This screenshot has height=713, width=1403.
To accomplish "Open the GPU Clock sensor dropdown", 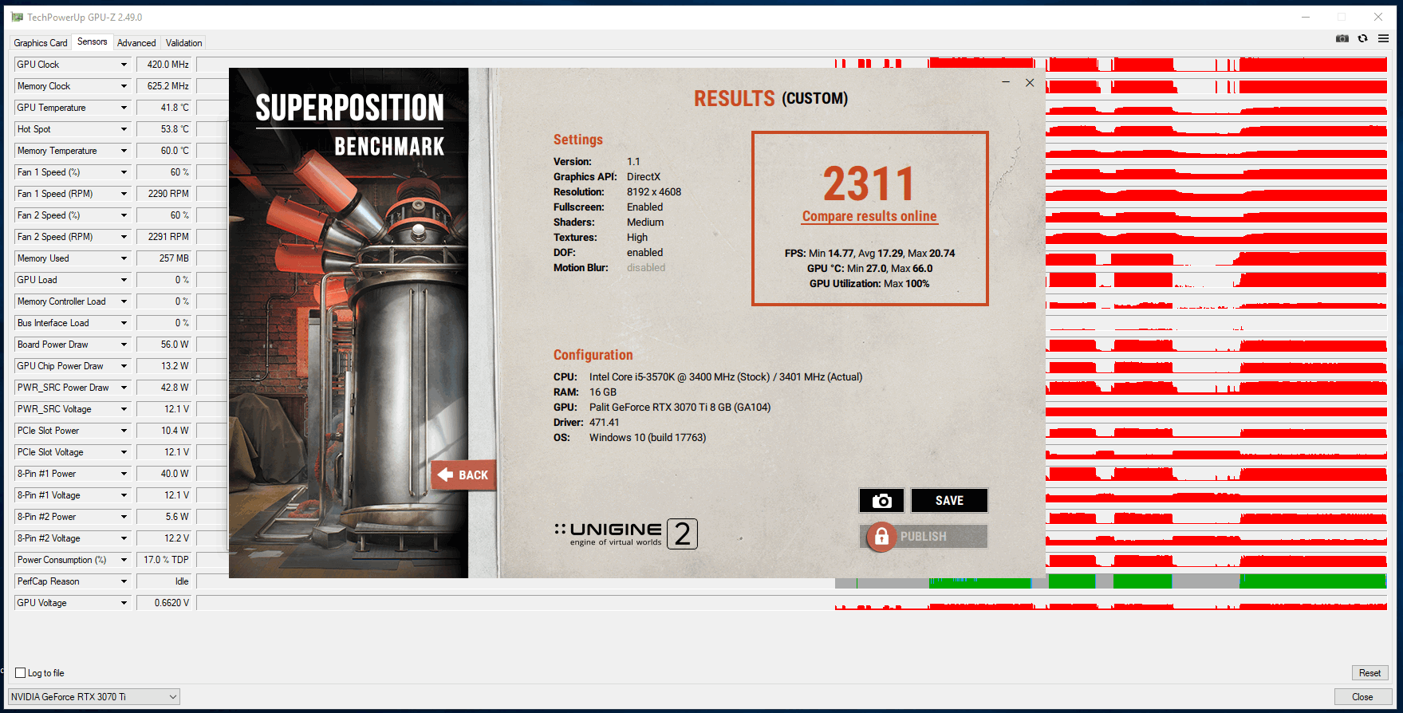I will [124, 65].
